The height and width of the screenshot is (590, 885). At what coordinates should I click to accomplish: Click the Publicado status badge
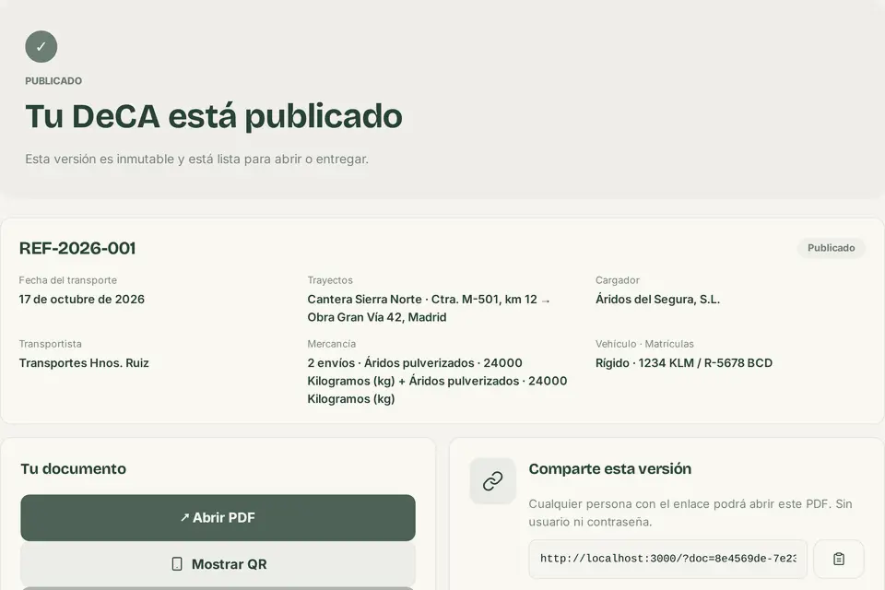tap(831, 248)
